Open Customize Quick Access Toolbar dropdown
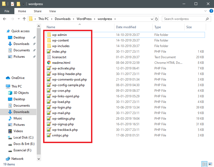 click(23, 4)
